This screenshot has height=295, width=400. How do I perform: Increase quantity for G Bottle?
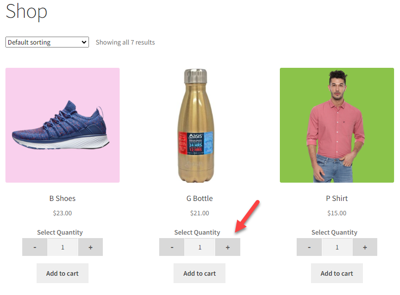227,247
